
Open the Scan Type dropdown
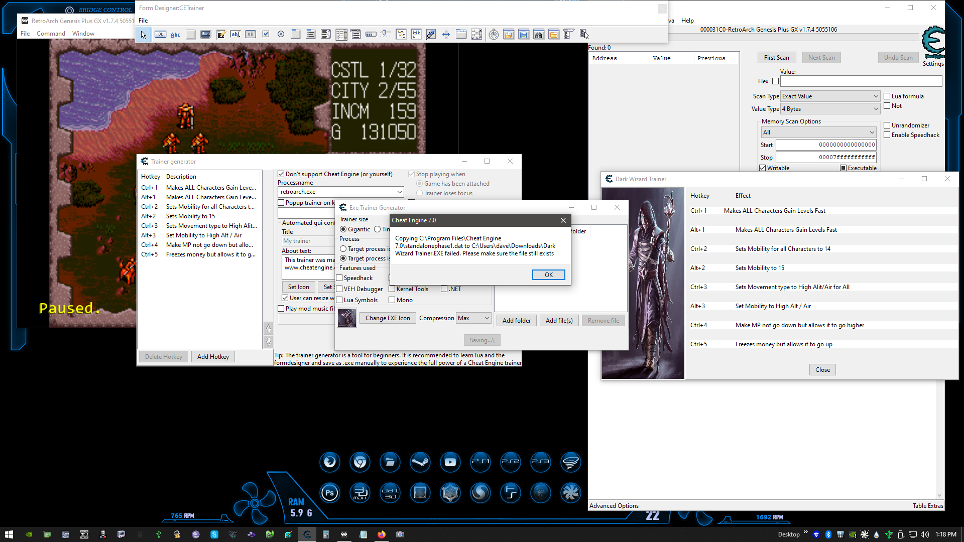(830, 96)
